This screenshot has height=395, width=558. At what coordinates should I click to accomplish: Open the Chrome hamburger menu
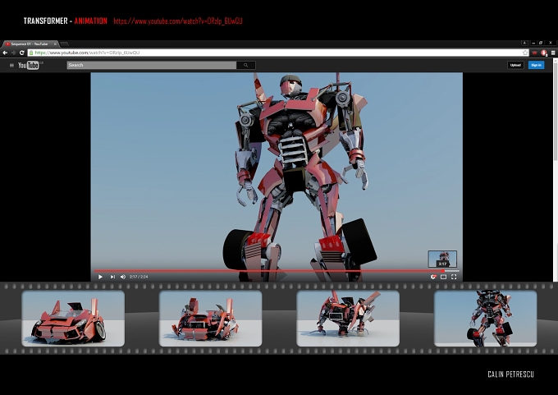553,53
